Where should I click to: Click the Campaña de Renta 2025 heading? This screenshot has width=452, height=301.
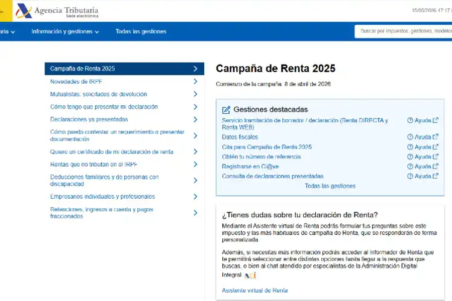[x=275, y=69]
